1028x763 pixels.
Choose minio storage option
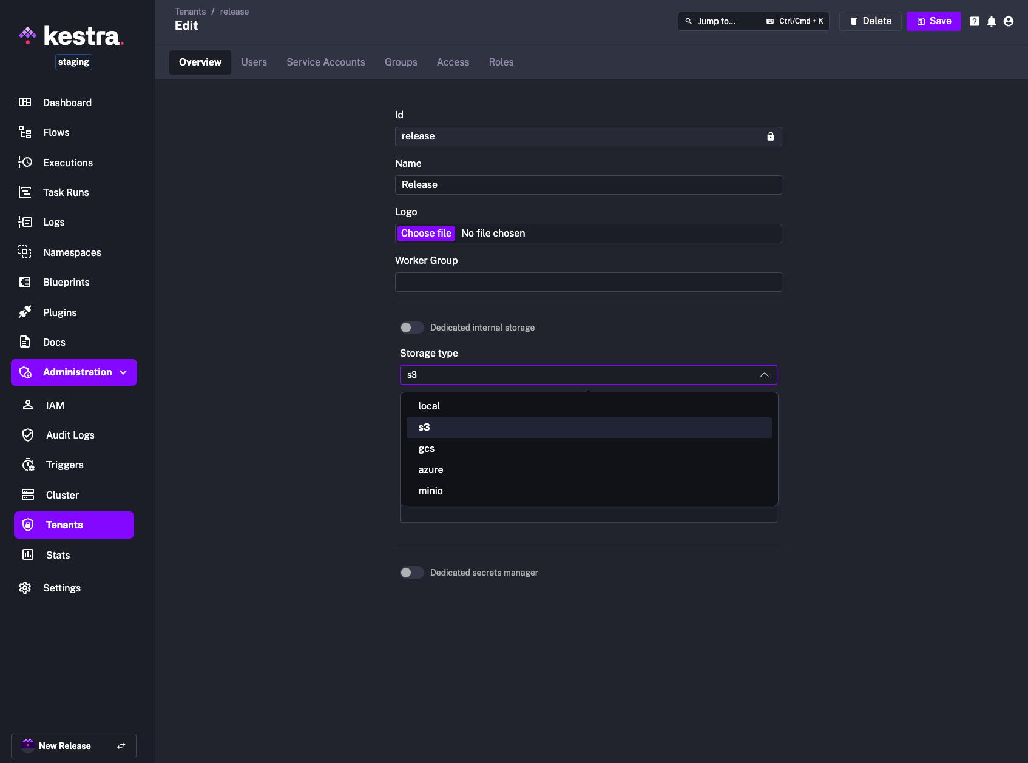[x=430, y=491]
